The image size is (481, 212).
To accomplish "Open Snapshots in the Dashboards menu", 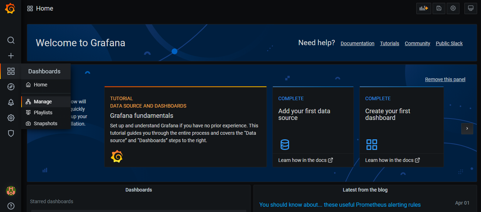I will 46,123.
